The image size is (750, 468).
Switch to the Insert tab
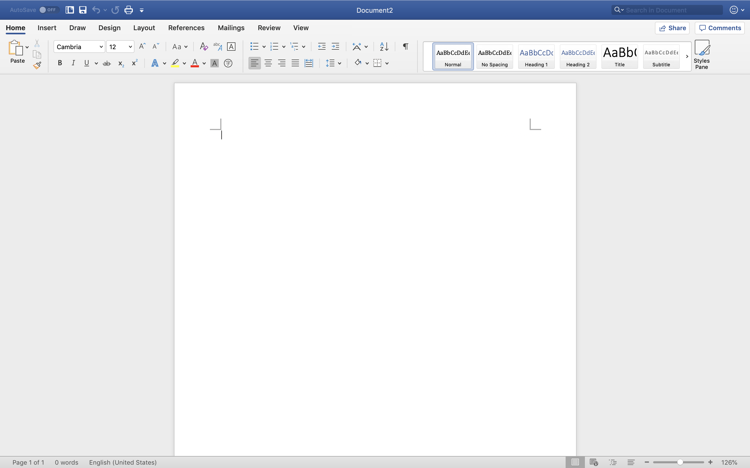tap(47, 28)
